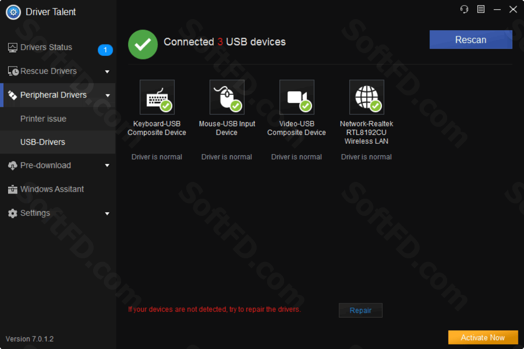Click the Driver Talent title text

tap(51, 12)
